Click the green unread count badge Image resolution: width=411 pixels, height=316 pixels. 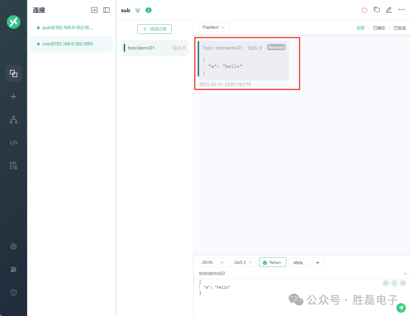point(148,10)
